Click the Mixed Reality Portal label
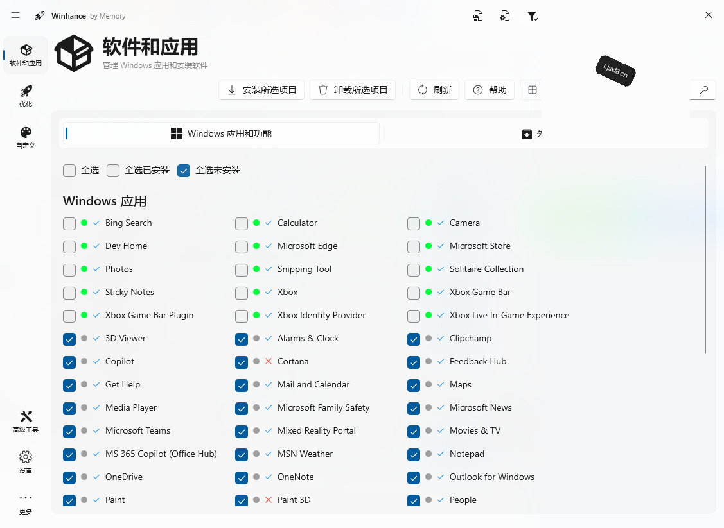The height and width of the screenshot is (528, 724). 317,430
